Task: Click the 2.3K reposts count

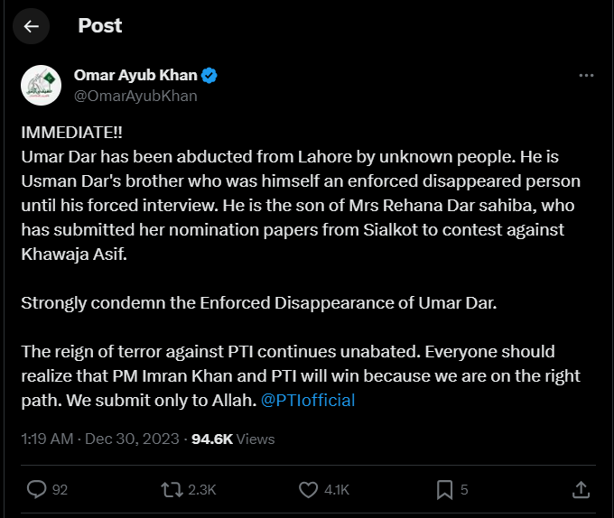Action: click(201, 490)
